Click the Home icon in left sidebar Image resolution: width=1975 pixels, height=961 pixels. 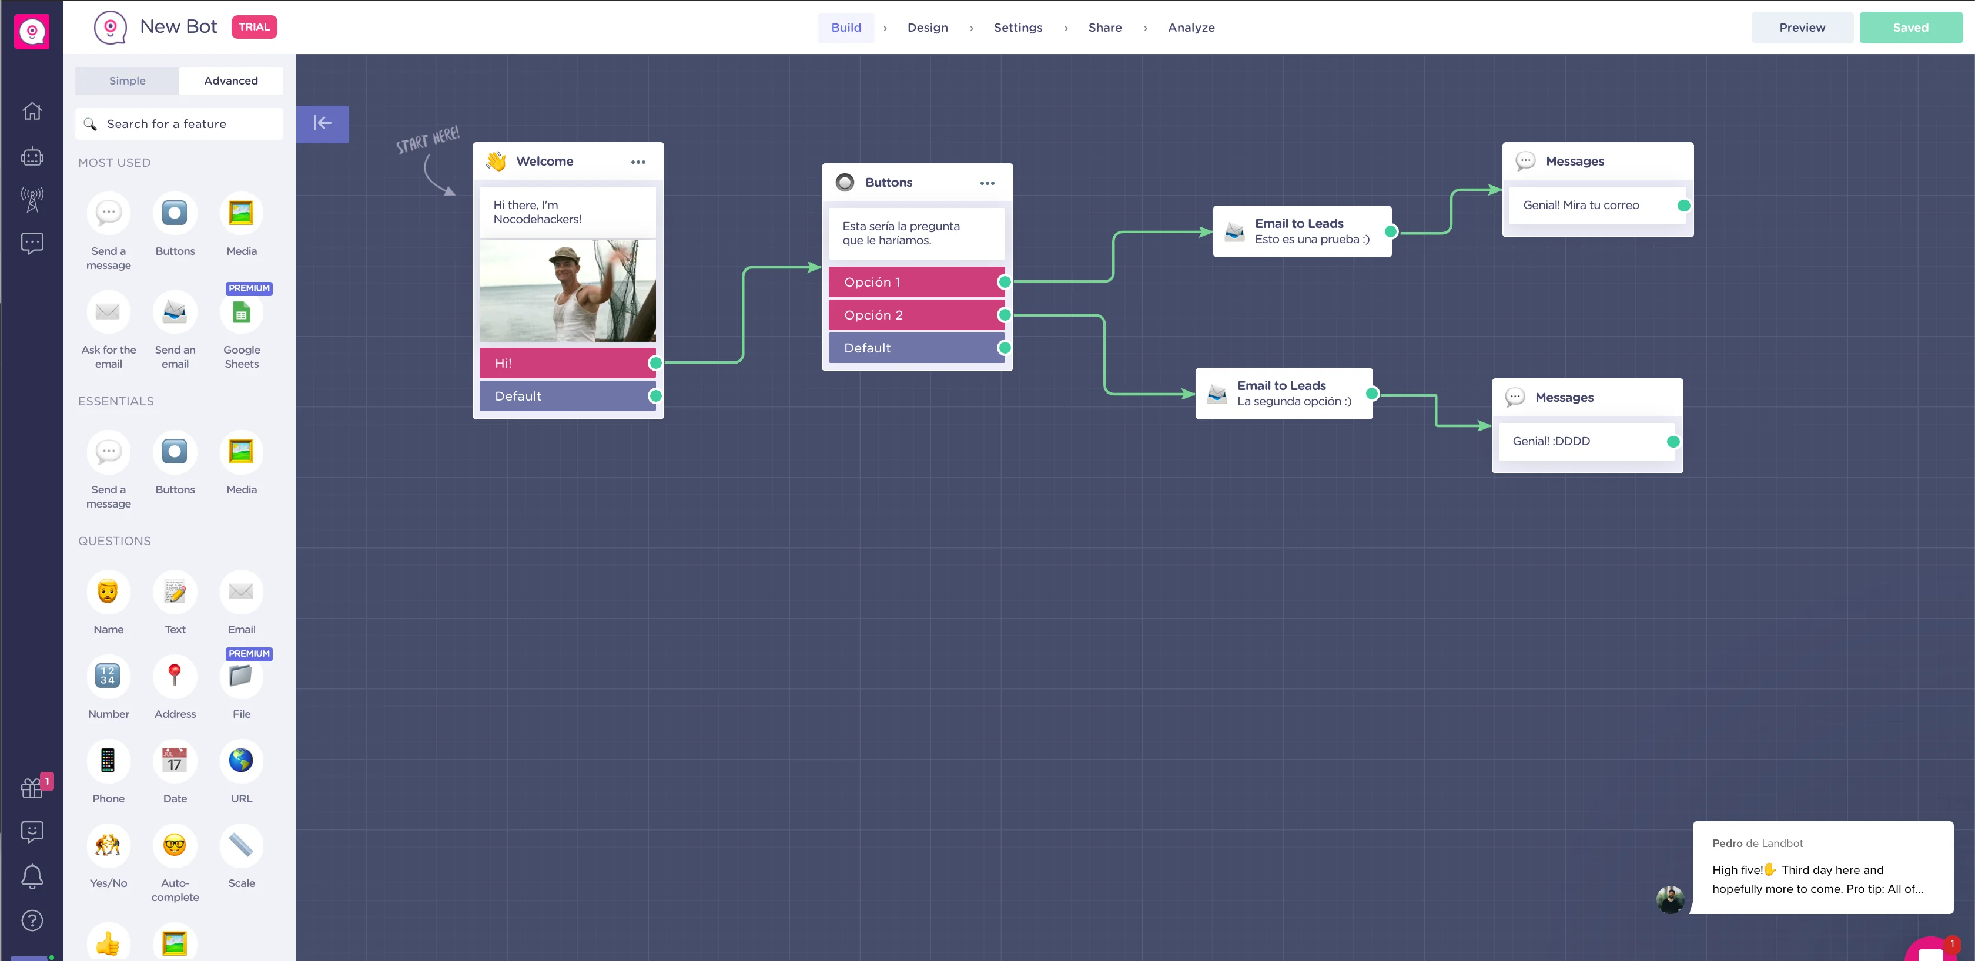point(31,111)
